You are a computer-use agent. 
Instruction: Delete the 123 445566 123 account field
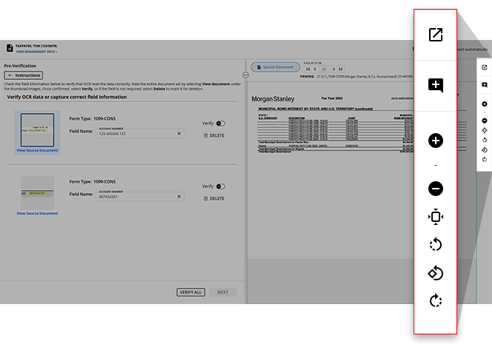214,135
